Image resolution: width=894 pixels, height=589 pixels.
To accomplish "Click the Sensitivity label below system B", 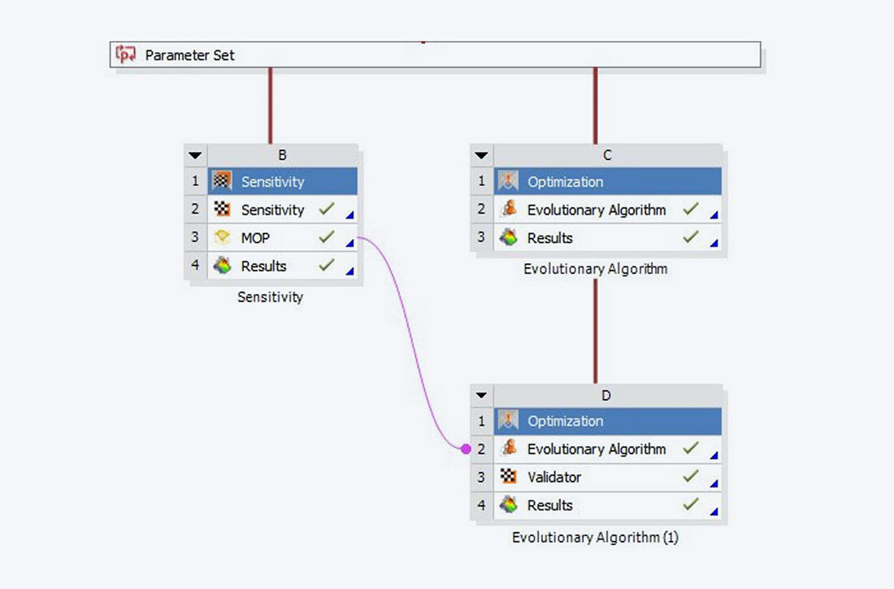I will [270, 297].
